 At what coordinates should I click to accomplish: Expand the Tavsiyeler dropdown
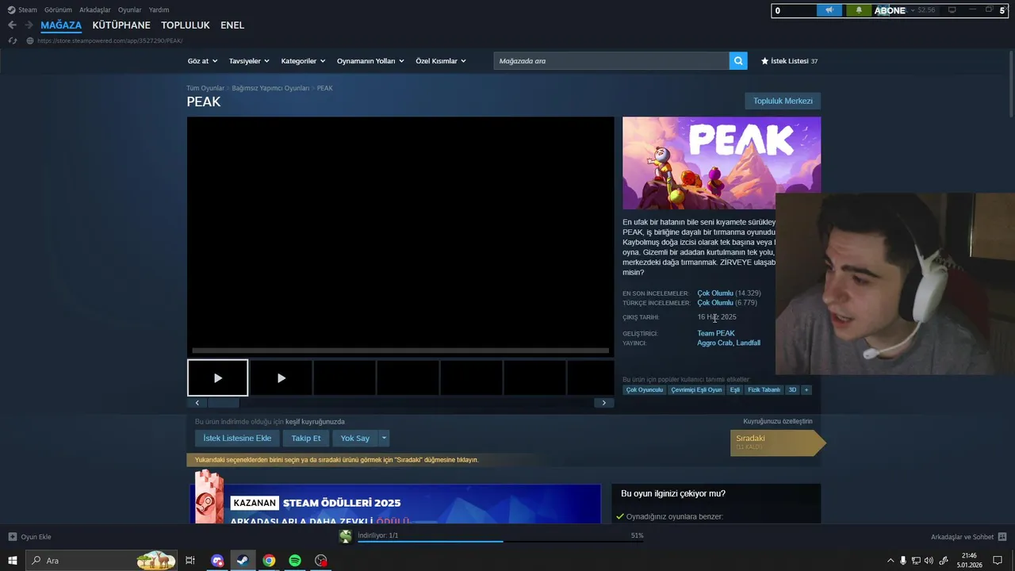(x=249, y=61)
